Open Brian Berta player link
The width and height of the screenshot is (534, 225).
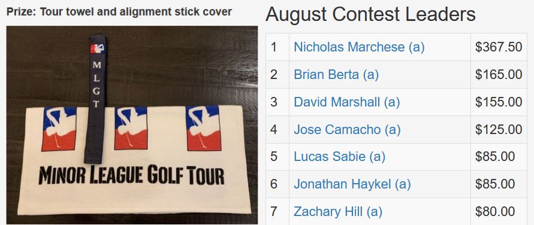336,75
